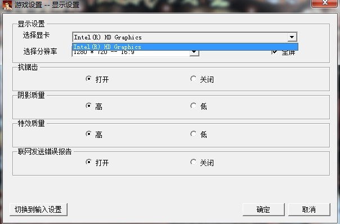Confirm settings with 确定 button

pos(263,209)
